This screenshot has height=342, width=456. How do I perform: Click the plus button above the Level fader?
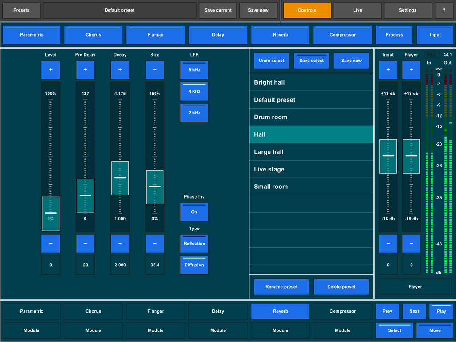coord(50,70)
